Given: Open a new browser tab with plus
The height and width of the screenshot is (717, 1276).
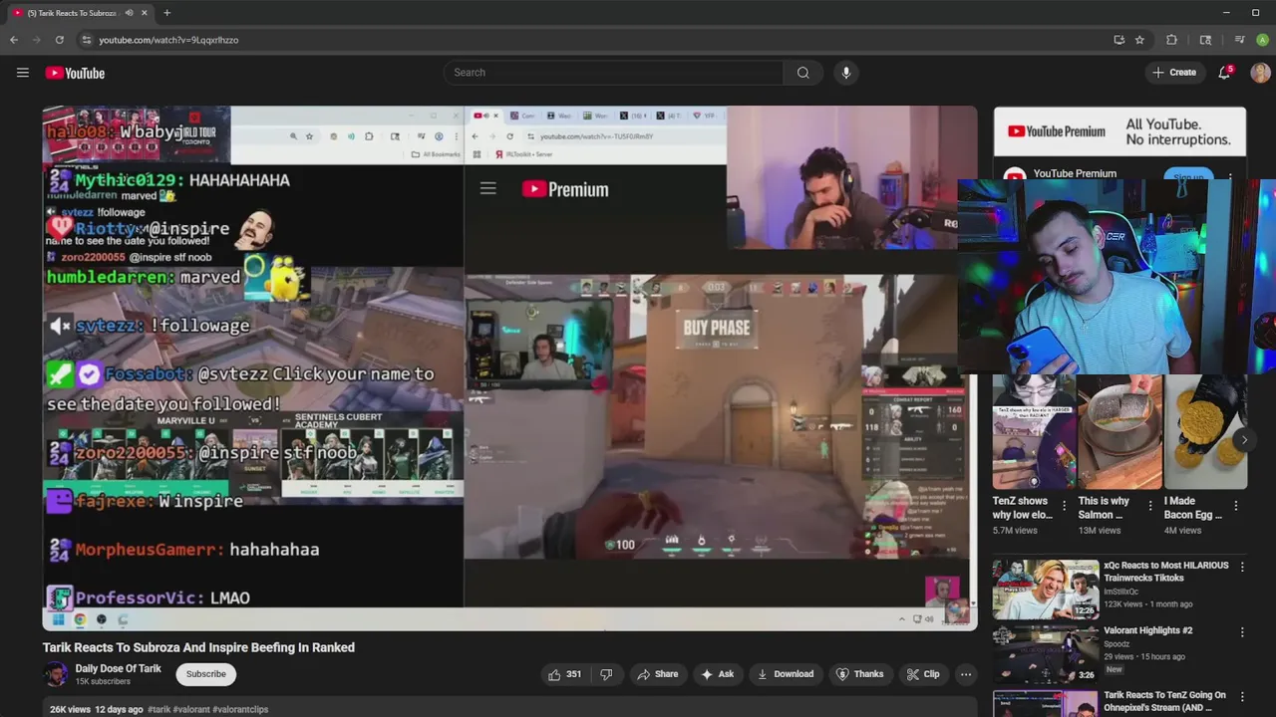Looking at the screenshot, I should coord(166,13).
